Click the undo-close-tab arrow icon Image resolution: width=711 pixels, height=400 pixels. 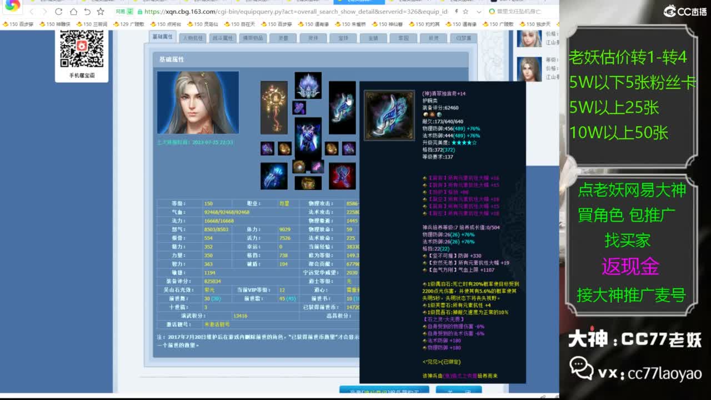point(87,12)
